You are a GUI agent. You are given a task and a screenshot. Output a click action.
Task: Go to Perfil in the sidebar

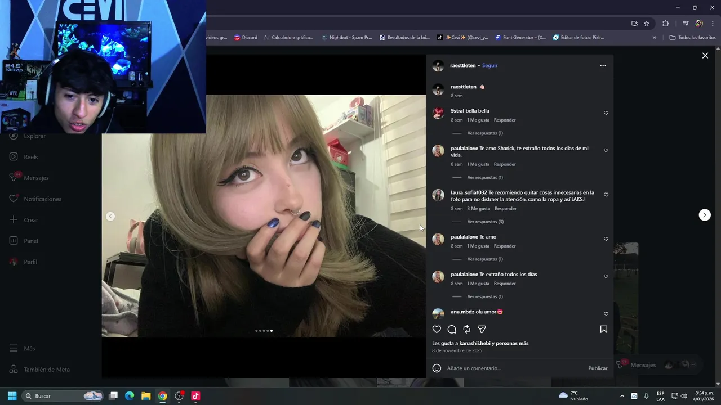click(x=24, y=262)
